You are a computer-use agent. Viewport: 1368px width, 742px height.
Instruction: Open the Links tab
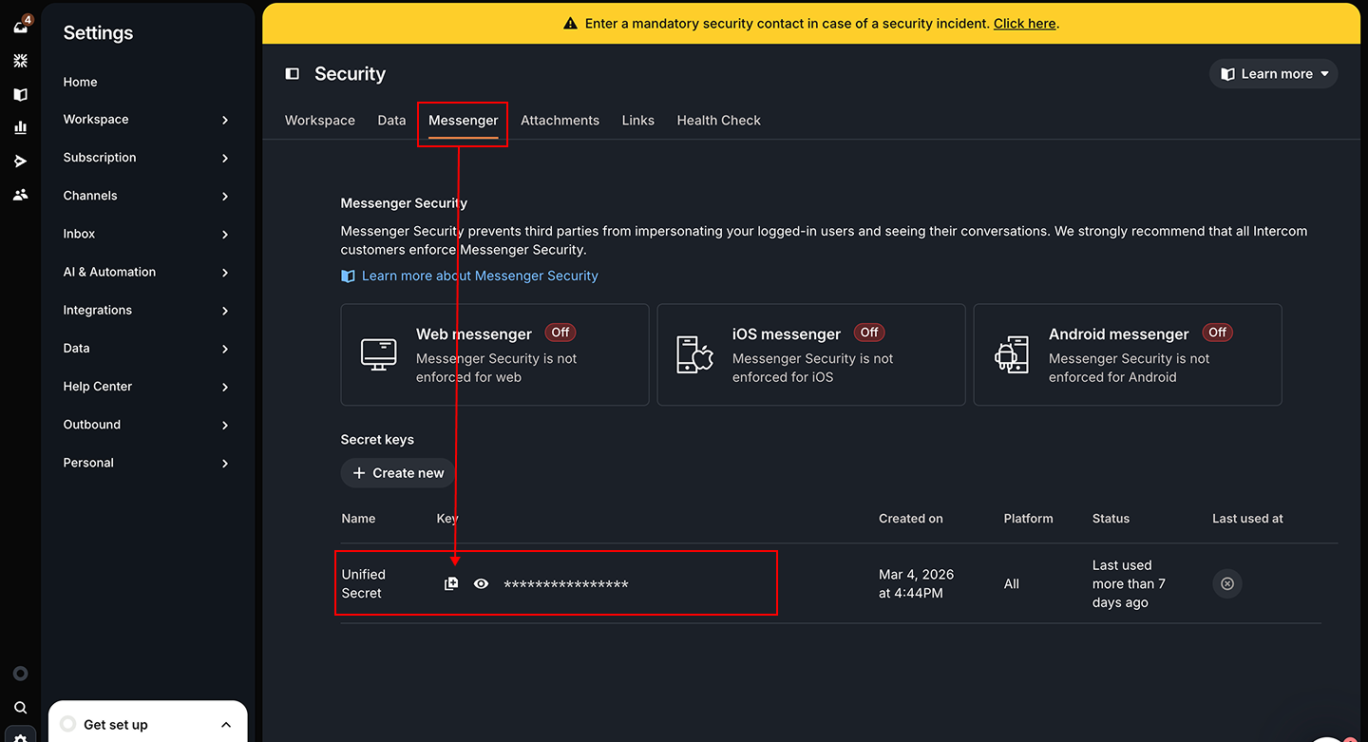tap(638, 121)
